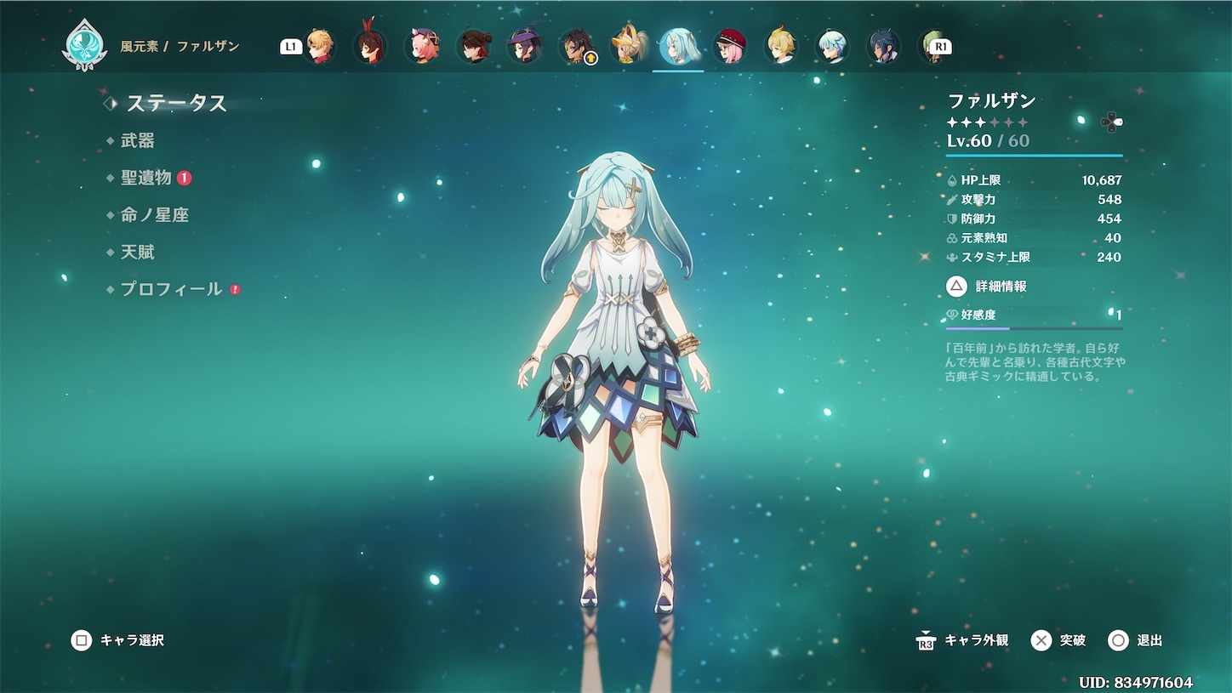Open the 命ノ星座 constellation menu
This screenshot has height=693, width=1232.
[x=155, y=215]
